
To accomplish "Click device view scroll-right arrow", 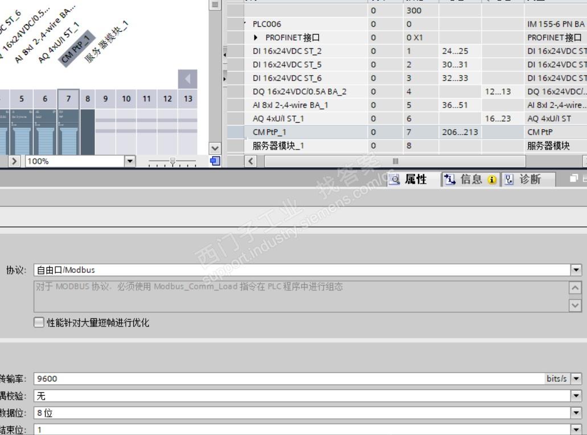I will pos(14,161).
